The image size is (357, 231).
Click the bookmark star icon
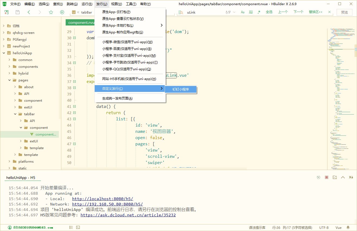51,12
